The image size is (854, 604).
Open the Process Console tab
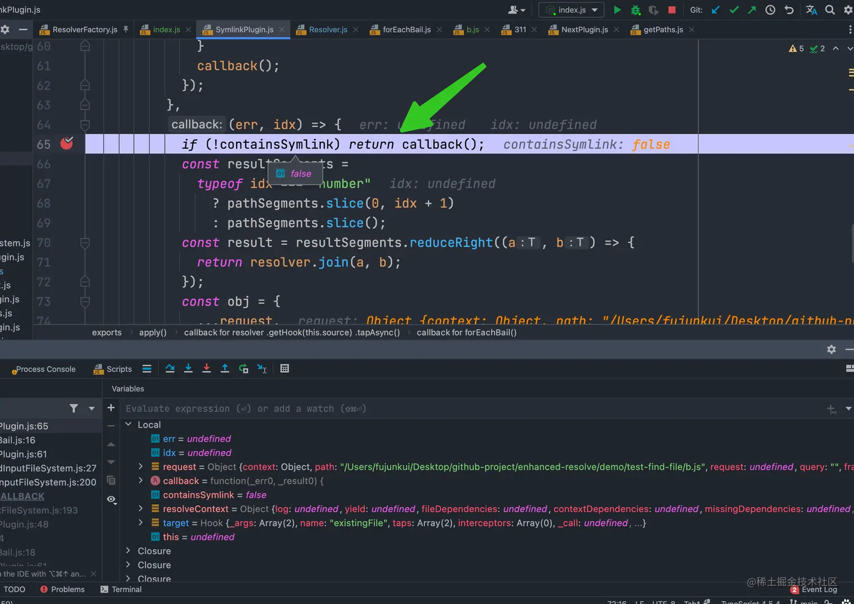tap(45, 369)
